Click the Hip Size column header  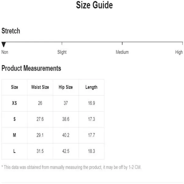66,87
